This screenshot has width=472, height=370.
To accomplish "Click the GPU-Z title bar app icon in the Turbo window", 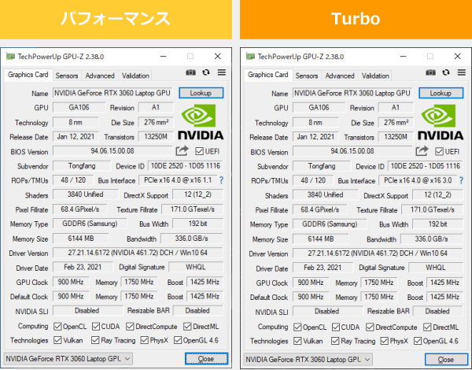I will (x=250, y=57).
